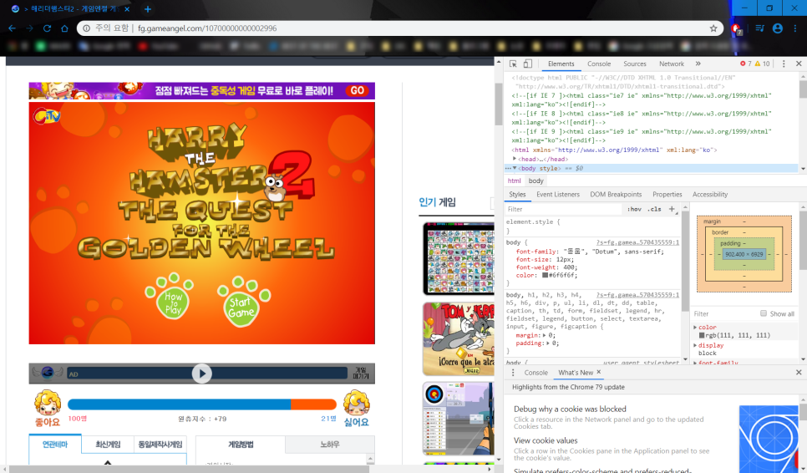Show more DevTools tabs with chevron
807x473 pixels.
point(698,64)
